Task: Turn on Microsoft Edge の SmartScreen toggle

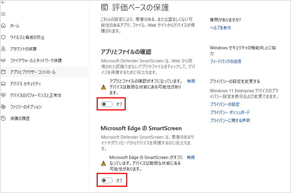Action: tap(107, 180)
